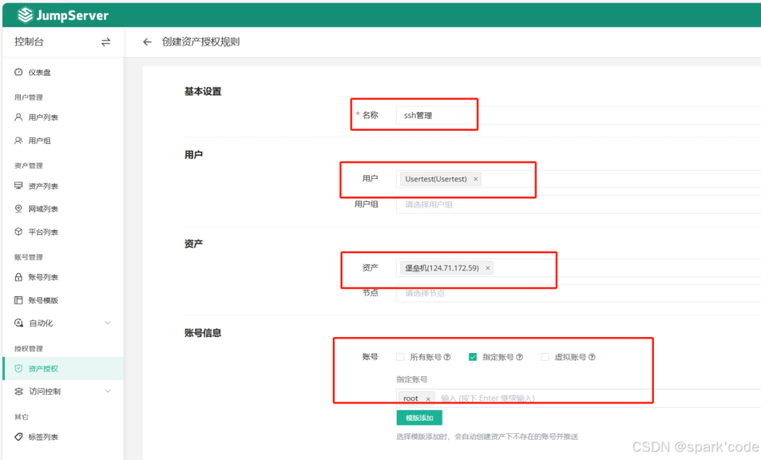Open 标签列表 in the sidebar
This screenshot has height=460, width=761.
43,437
